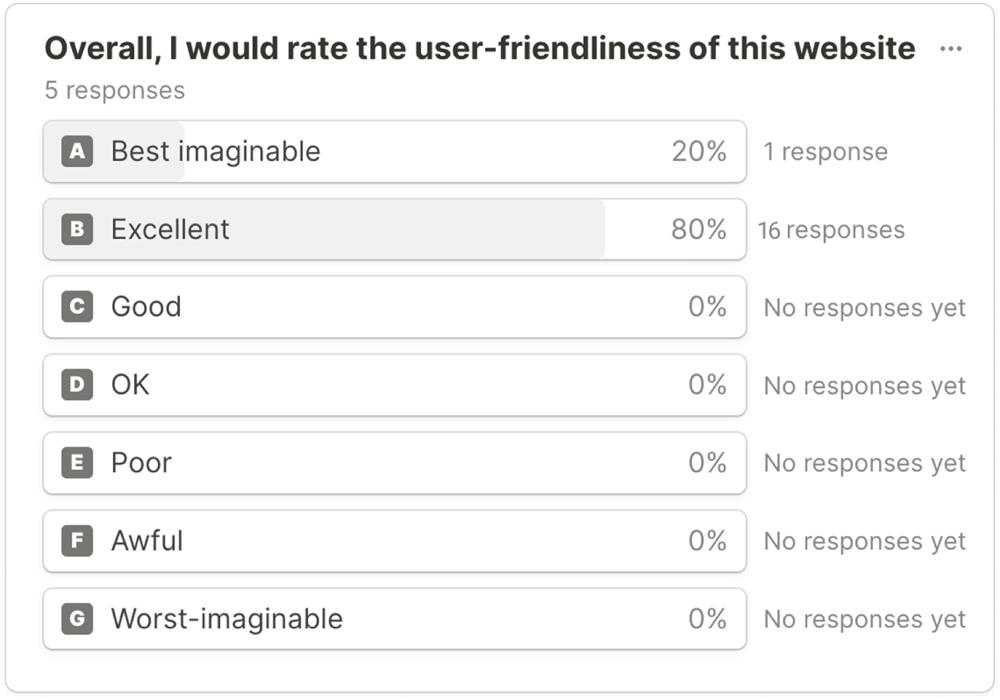1000x700 pixels.
Task: Click the 1 response count label
Action: 826,152
